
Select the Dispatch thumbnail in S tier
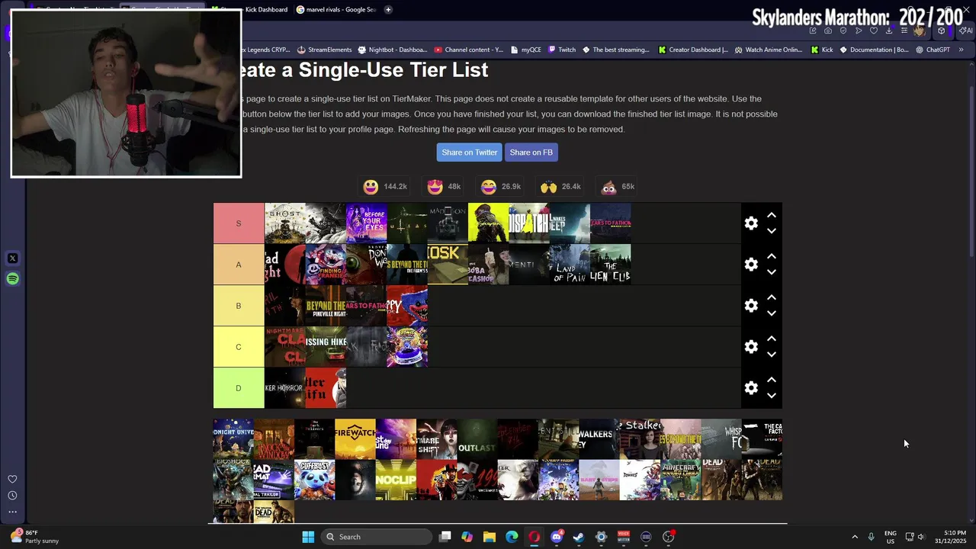tap(529, 223)
